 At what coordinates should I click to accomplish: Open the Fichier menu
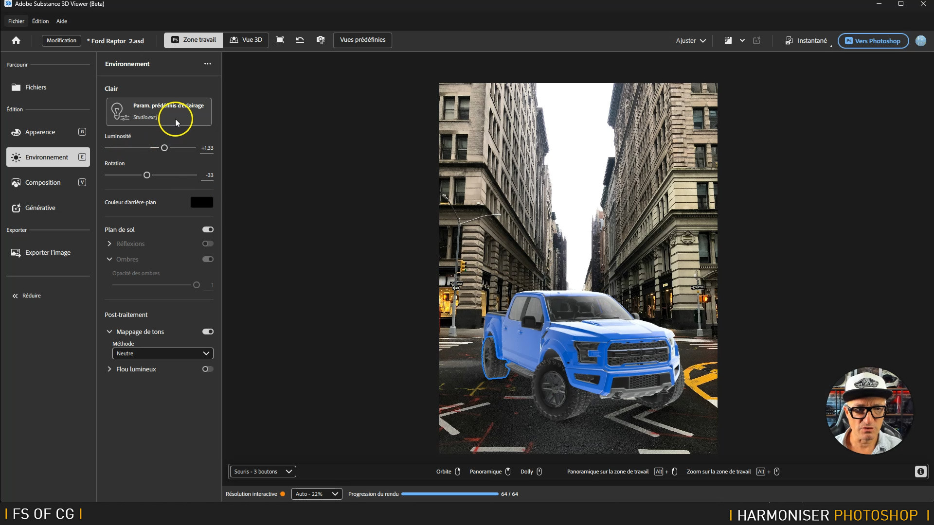click(16, 21)
